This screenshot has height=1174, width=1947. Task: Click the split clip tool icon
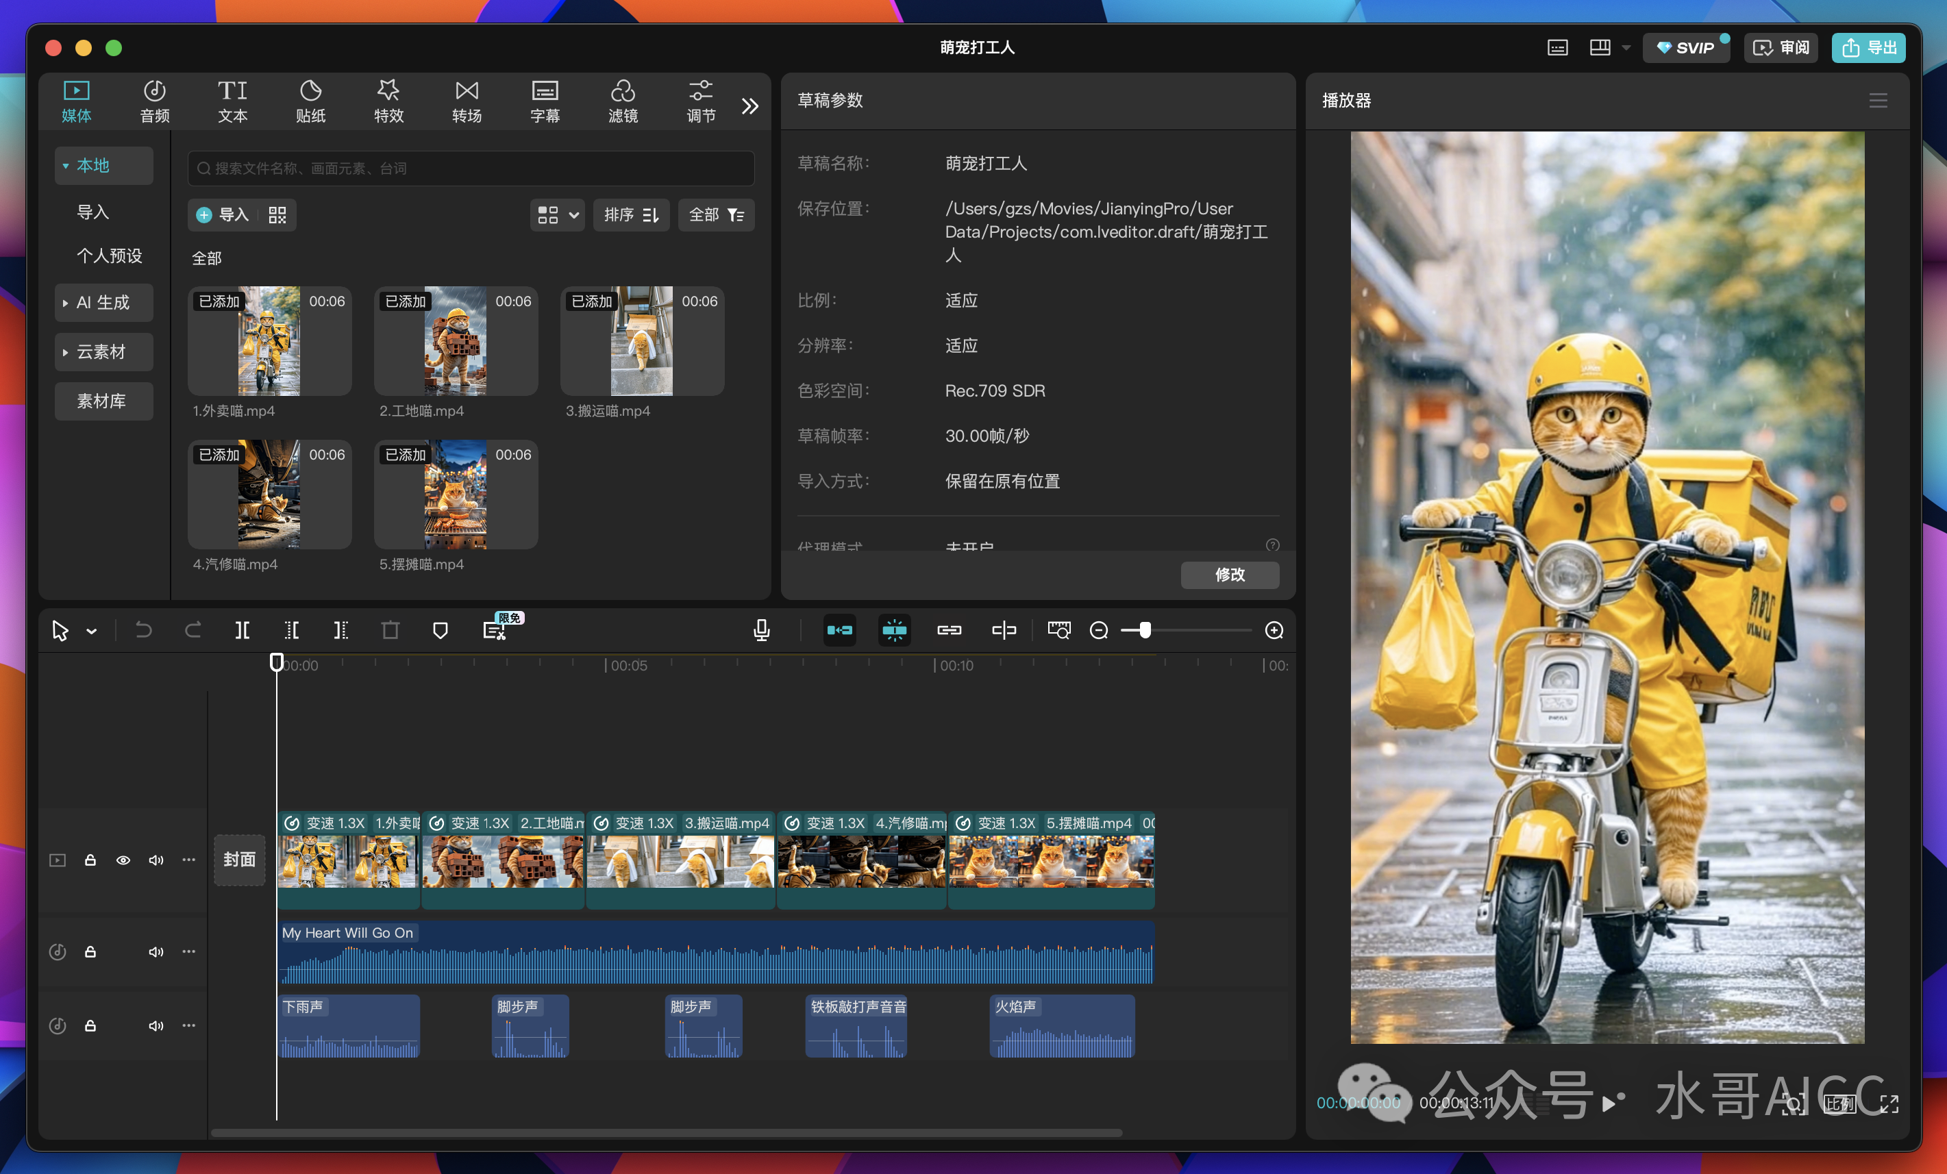(x=242, y=629)
